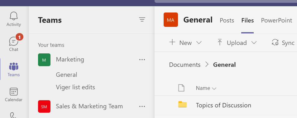Select the Teams sidebar icon
Viewport: 297px width, 118px height.
14,69
